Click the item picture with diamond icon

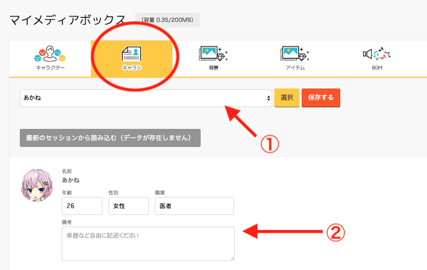click(295, 54)
